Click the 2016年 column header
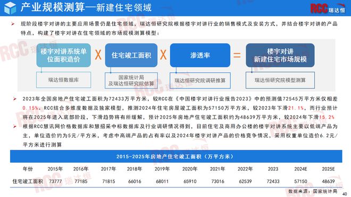 81,169
